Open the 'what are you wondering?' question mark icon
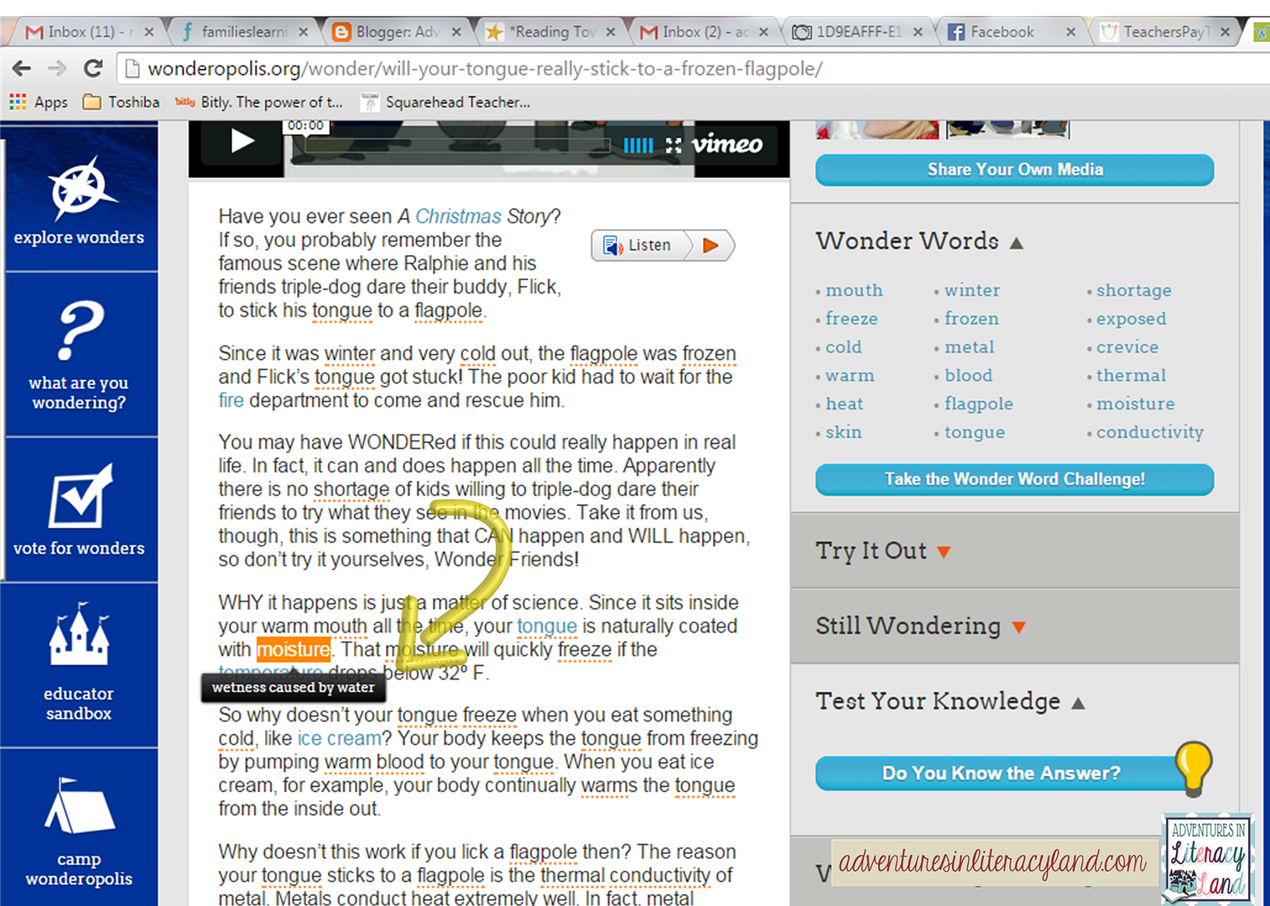 (79, 331)
